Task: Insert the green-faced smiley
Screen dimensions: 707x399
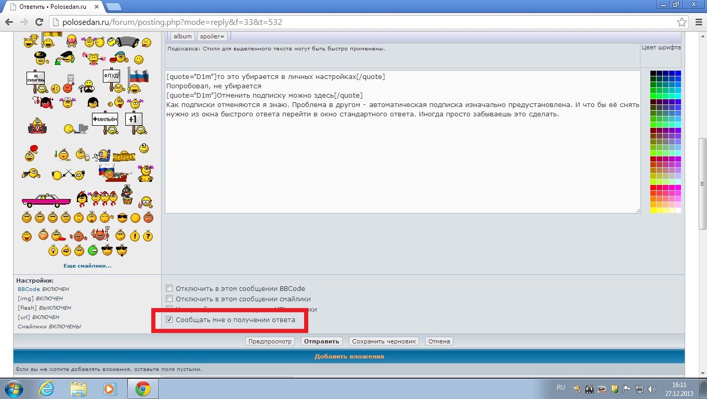Action: click(x=93, y=251)
